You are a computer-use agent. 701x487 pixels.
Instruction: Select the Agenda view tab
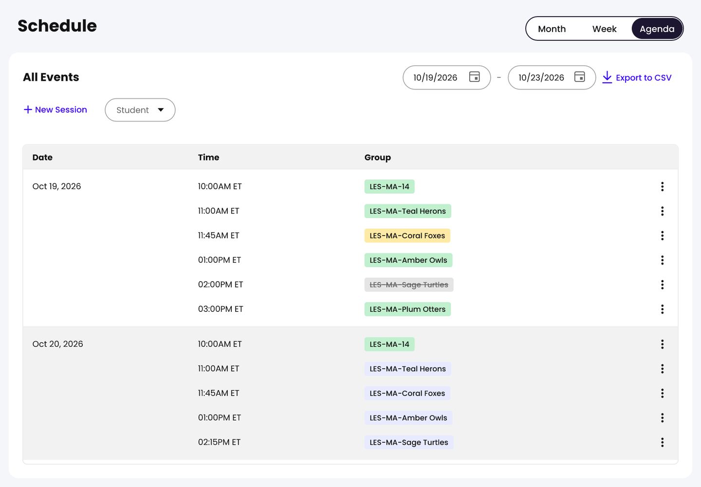657,29
